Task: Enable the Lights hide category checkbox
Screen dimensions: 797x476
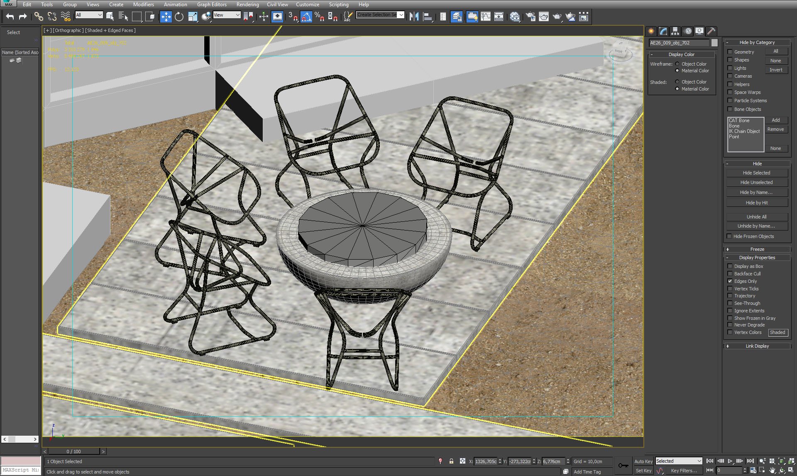Action: click(730, 68)
